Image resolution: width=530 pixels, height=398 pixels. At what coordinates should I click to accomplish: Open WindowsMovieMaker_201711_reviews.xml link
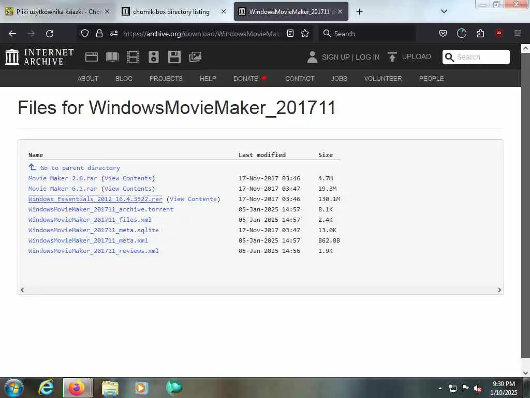coord(94,251)
